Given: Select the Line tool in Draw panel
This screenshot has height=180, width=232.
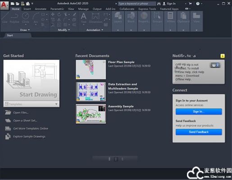Looking at the screenshot, I should 5,18.
